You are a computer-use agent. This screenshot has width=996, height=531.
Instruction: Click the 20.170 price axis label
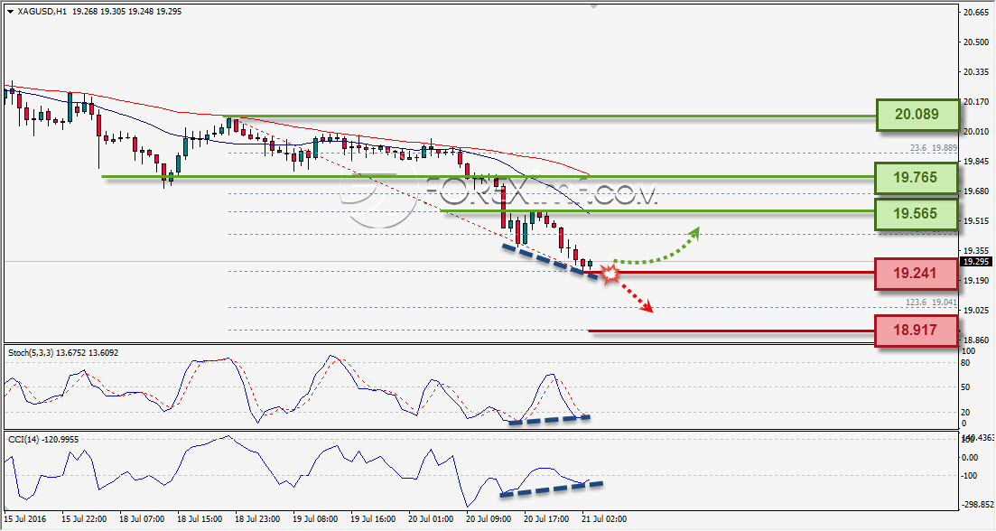tap(975, 102)
